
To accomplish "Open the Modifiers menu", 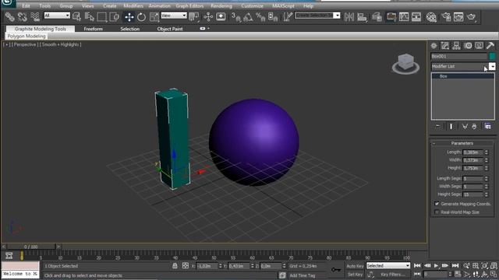I will click(133, 5).
